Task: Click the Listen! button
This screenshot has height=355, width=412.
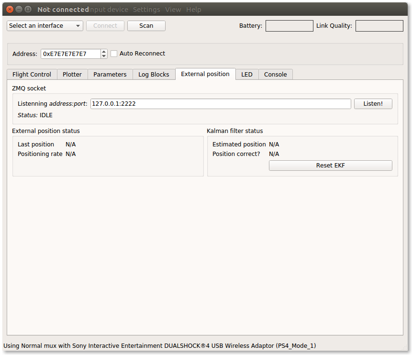Action: pyautogui.click(x=373, y=103)
